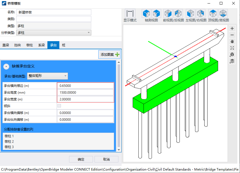Open the 承台/基础类型 dropdown
Viewport: 240px width, 173px height.
[48, 76]
